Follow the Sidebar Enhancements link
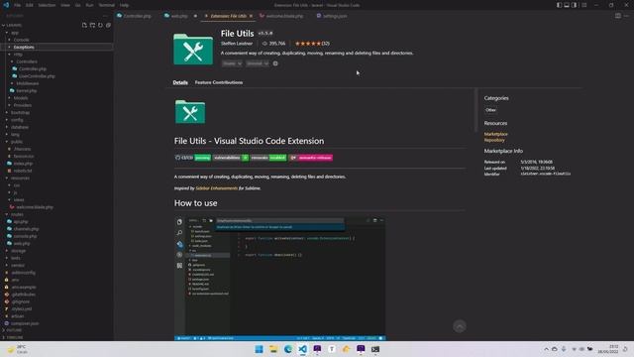Viewport: 634px width, 357px height. point(216,188)
